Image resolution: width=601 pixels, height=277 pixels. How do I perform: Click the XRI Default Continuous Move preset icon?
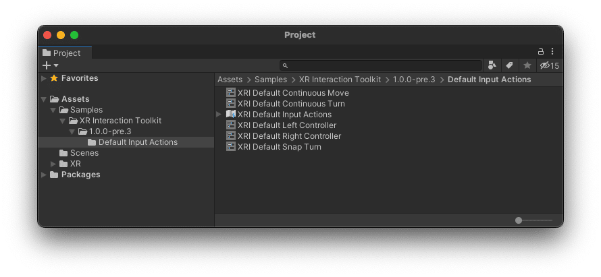(x=231, y=93)
